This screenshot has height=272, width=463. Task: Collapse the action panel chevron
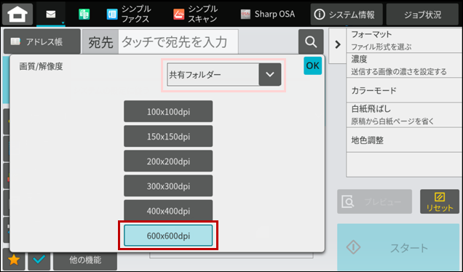(x=338, y=45)
